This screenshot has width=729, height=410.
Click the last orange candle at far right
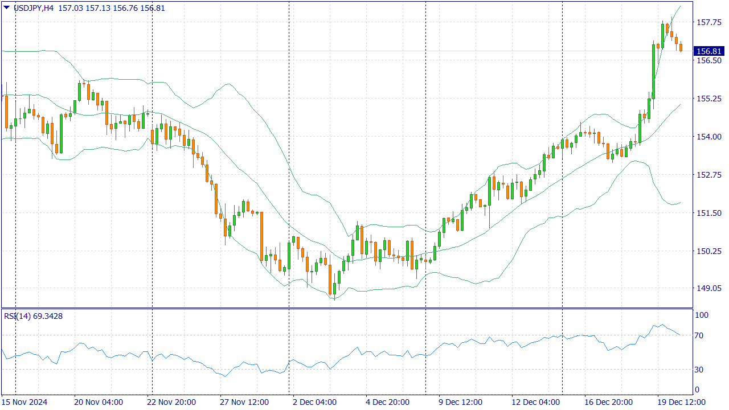[x=681, y=47]
